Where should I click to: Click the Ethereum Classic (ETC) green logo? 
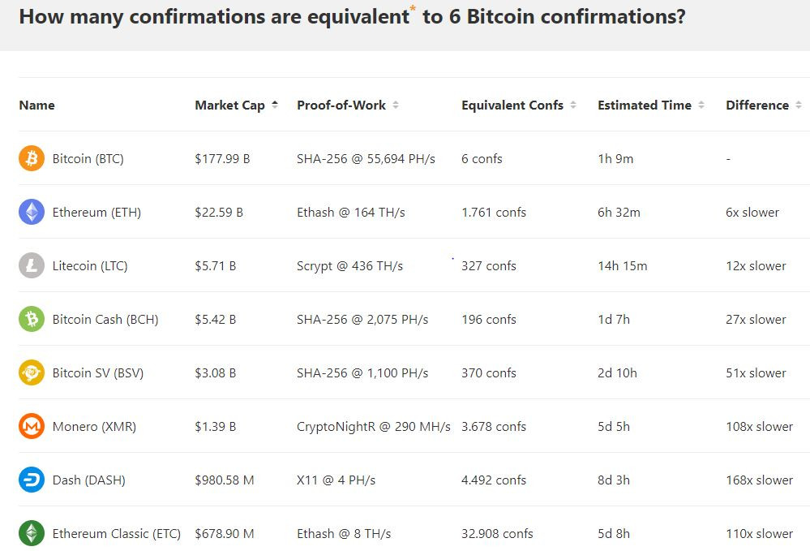[32, 533]
